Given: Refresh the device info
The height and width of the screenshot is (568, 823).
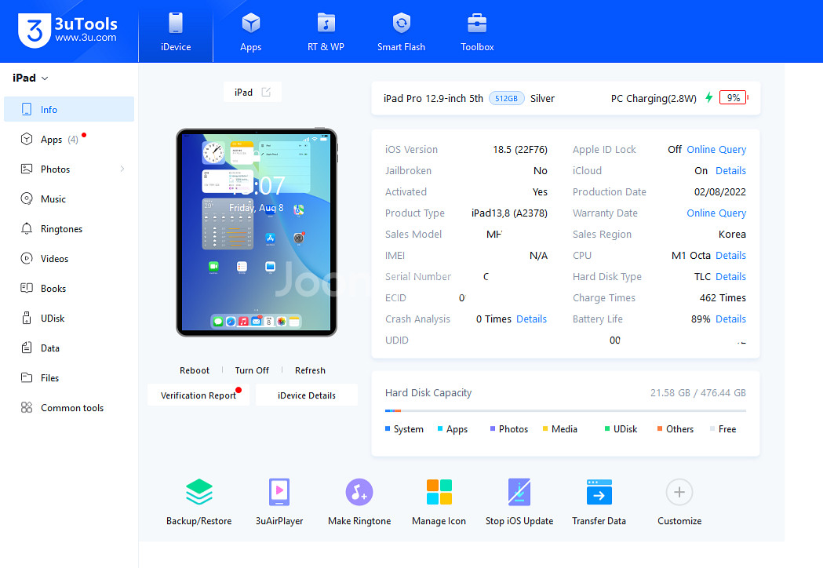Looking at the screenshot, I should [310, 370].
